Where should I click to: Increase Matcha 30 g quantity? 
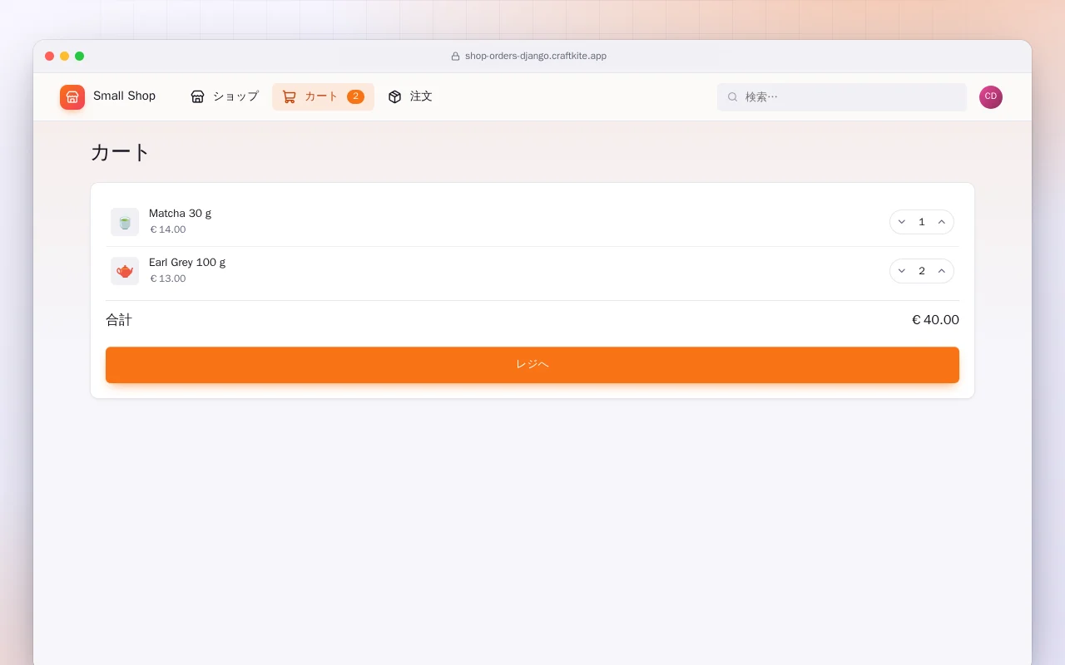[942, 222]
